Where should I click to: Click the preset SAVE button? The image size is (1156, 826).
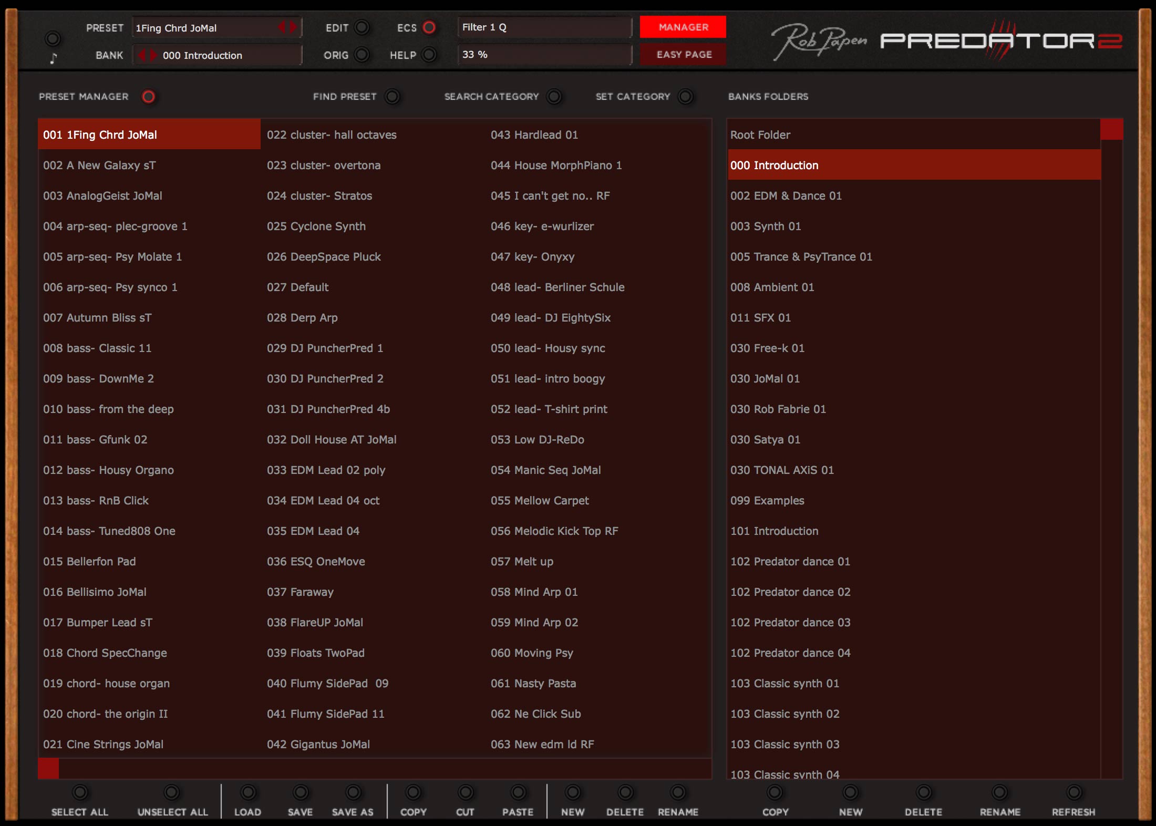pos(301,792)
